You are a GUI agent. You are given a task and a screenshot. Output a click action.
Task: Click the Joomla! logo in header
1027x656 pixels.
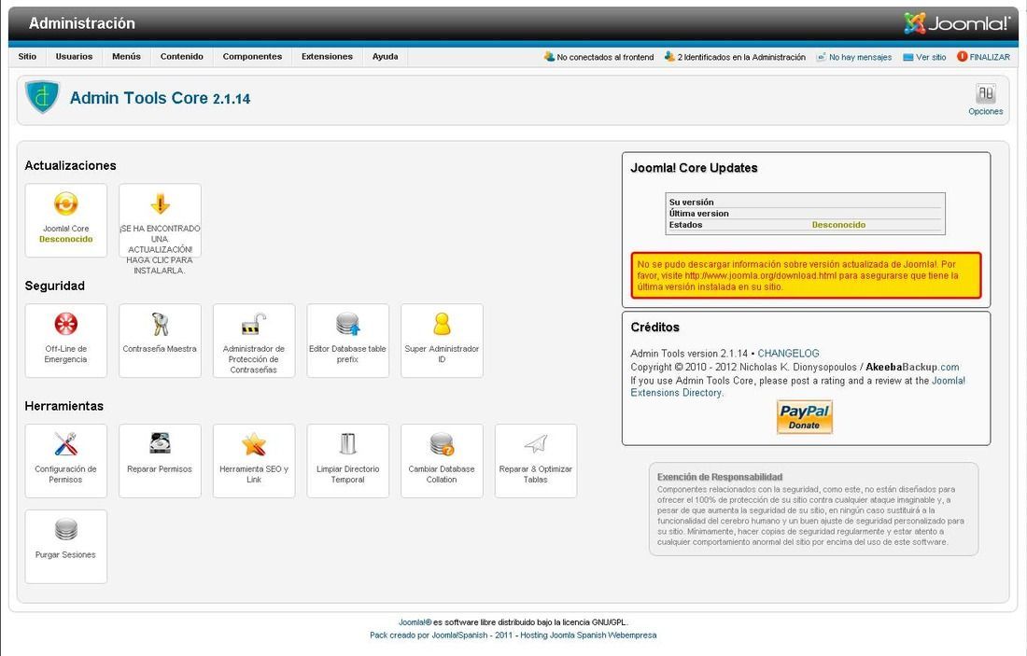(x=957, y=23)
